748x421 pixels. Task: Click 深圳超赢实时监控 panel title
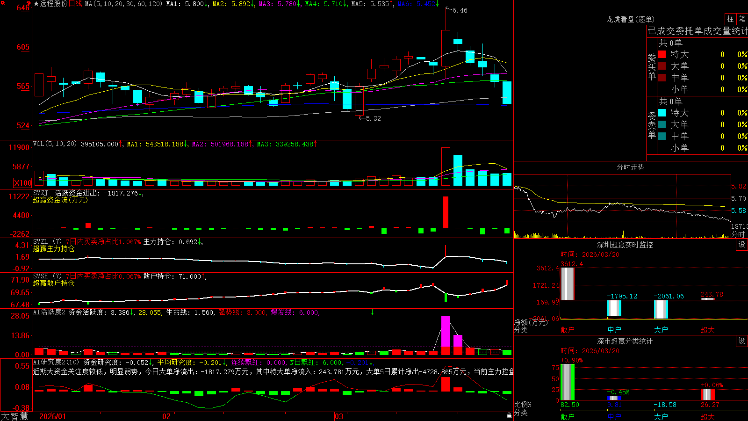click(625, 245)
